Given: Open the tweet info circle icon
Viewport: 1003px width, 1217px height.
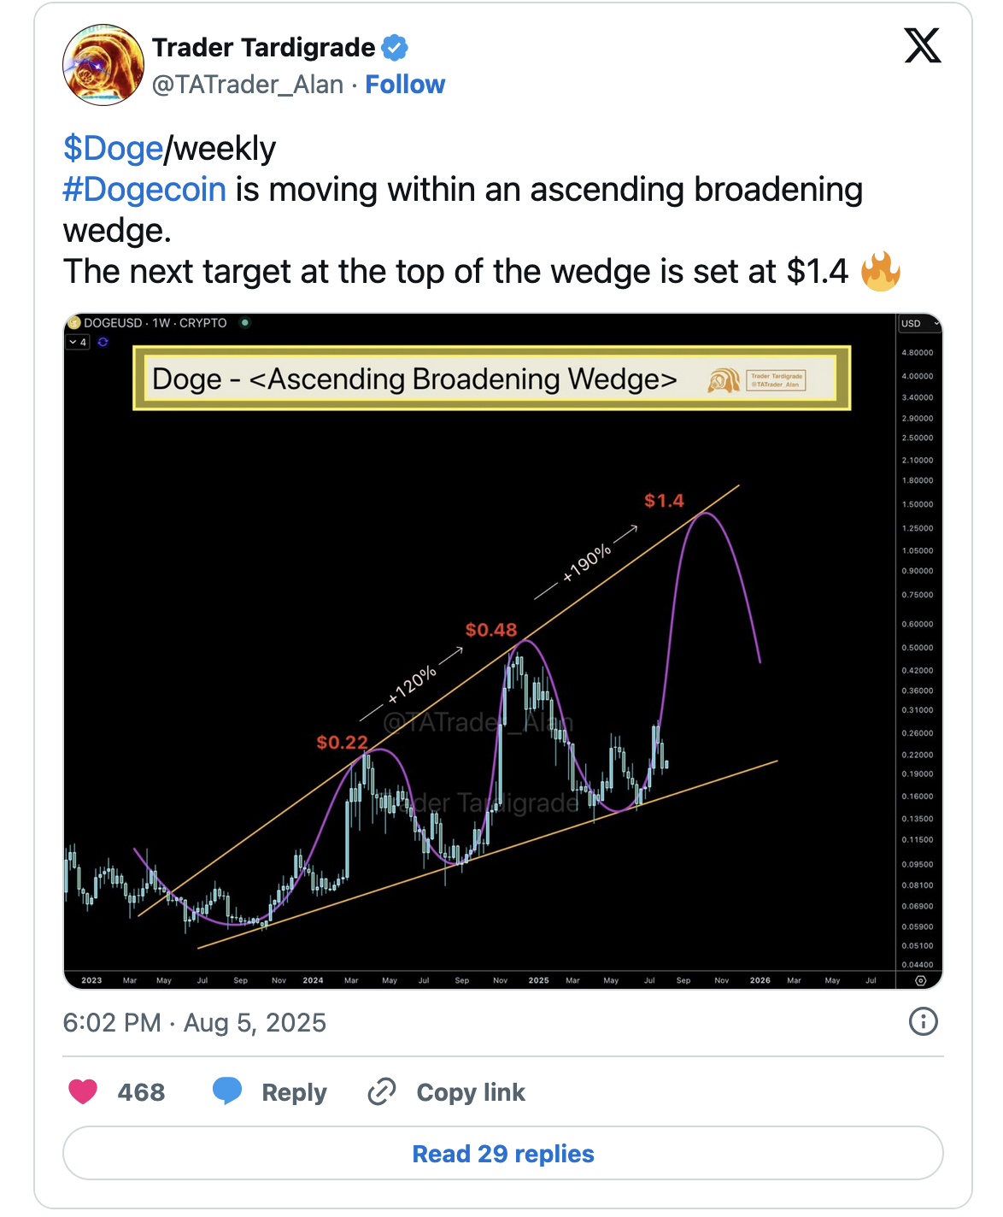Looking at the screenshot, I should pyautogui.click(x=924, y=1021).
